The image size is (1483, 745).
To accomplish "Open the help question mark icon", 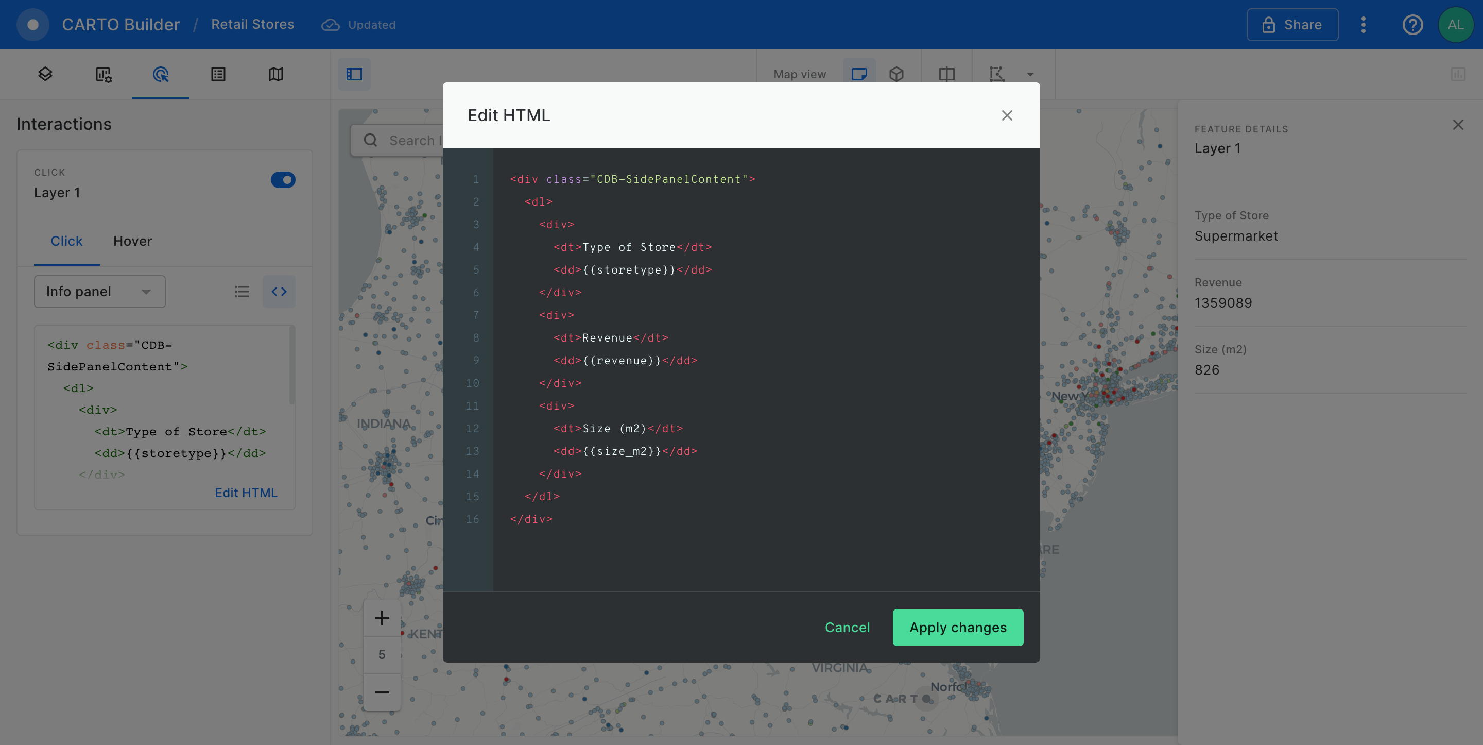I will pos(1412,25).
